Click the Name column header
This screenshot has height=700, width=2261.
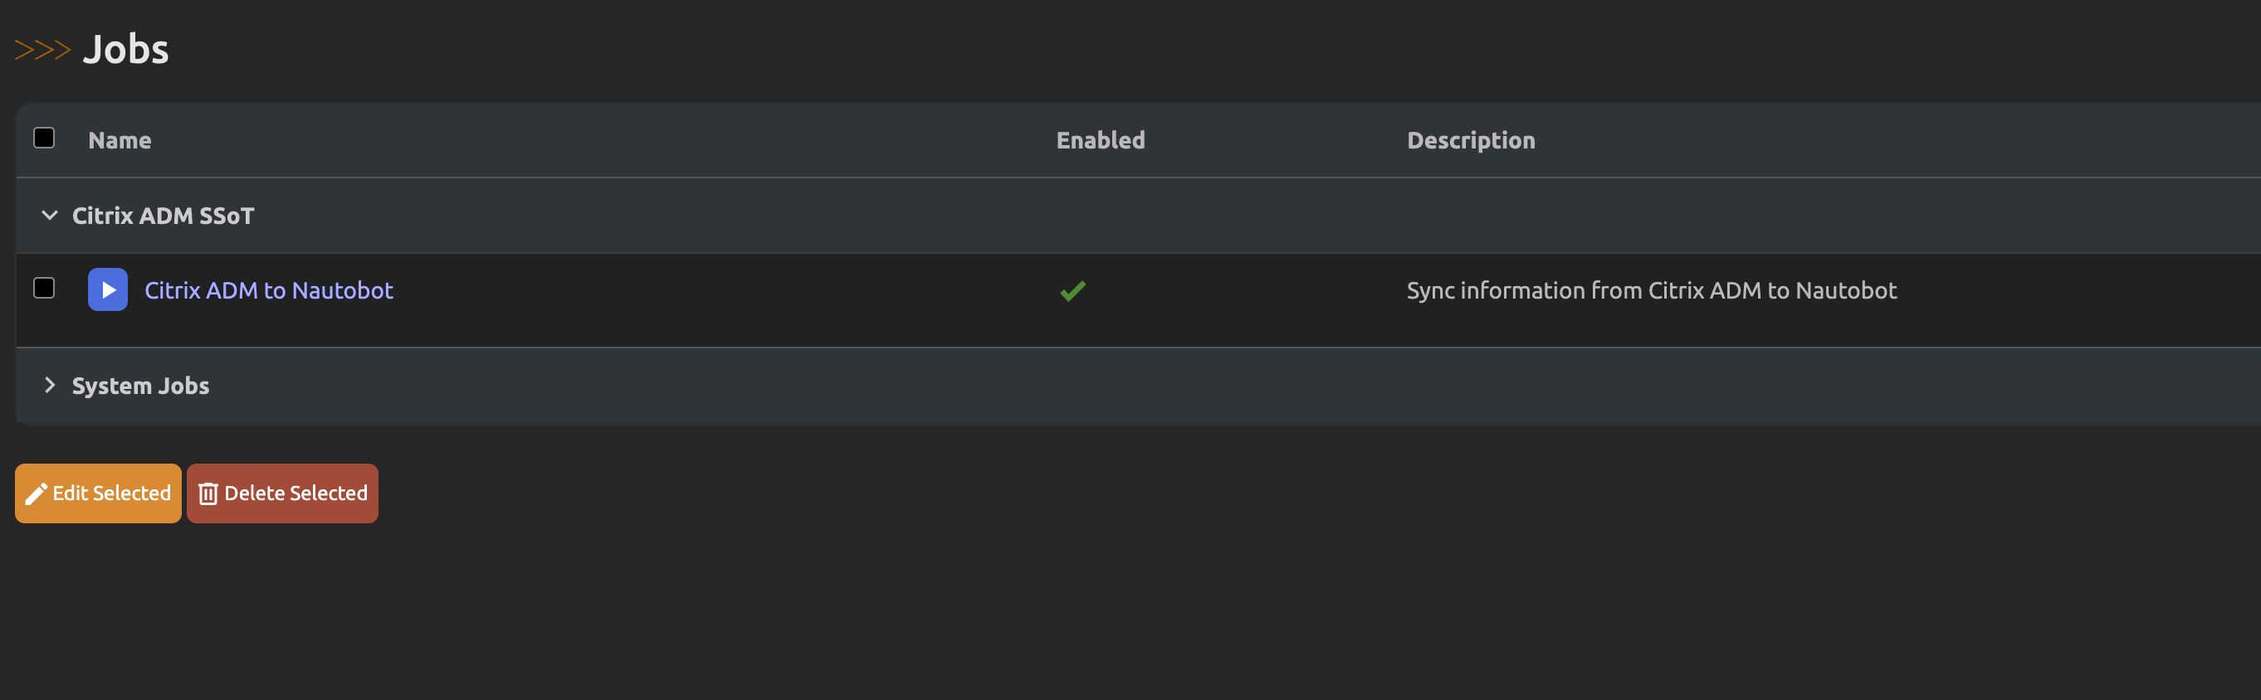tap(120, 140)
